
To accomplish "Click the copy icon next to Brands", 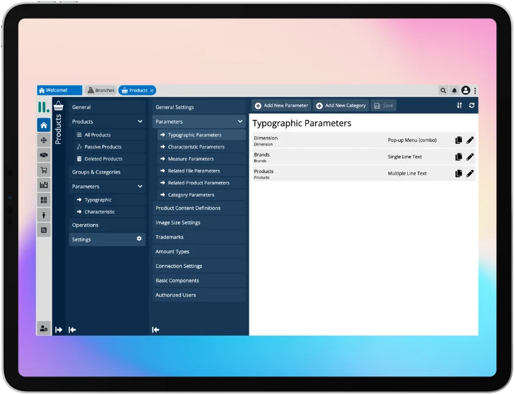I will [x=458, y=157].
